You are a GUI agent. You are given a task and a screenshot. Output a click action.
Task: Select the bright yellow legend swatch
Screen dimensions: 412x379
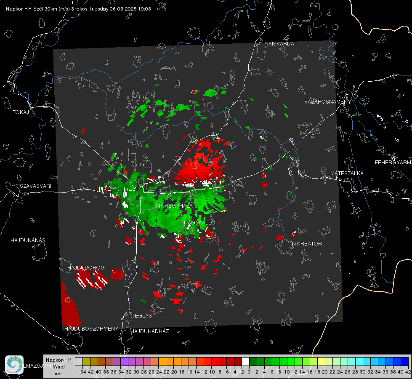coord(322,361)
